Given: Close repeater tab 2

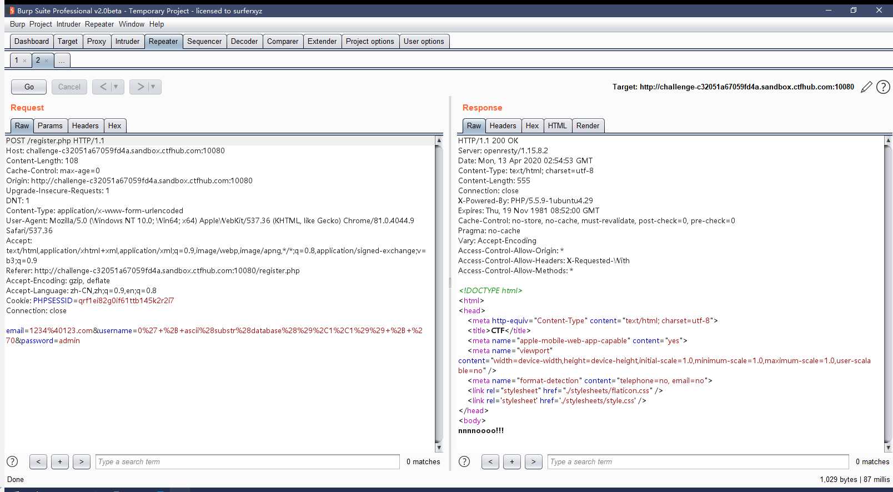Looking at the screenshot, I should pyautogui.click(x=46, y=61).
